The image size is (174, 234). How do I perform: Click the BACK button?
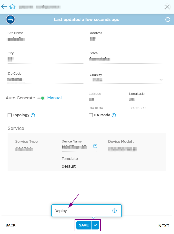(x=10, y=225)
